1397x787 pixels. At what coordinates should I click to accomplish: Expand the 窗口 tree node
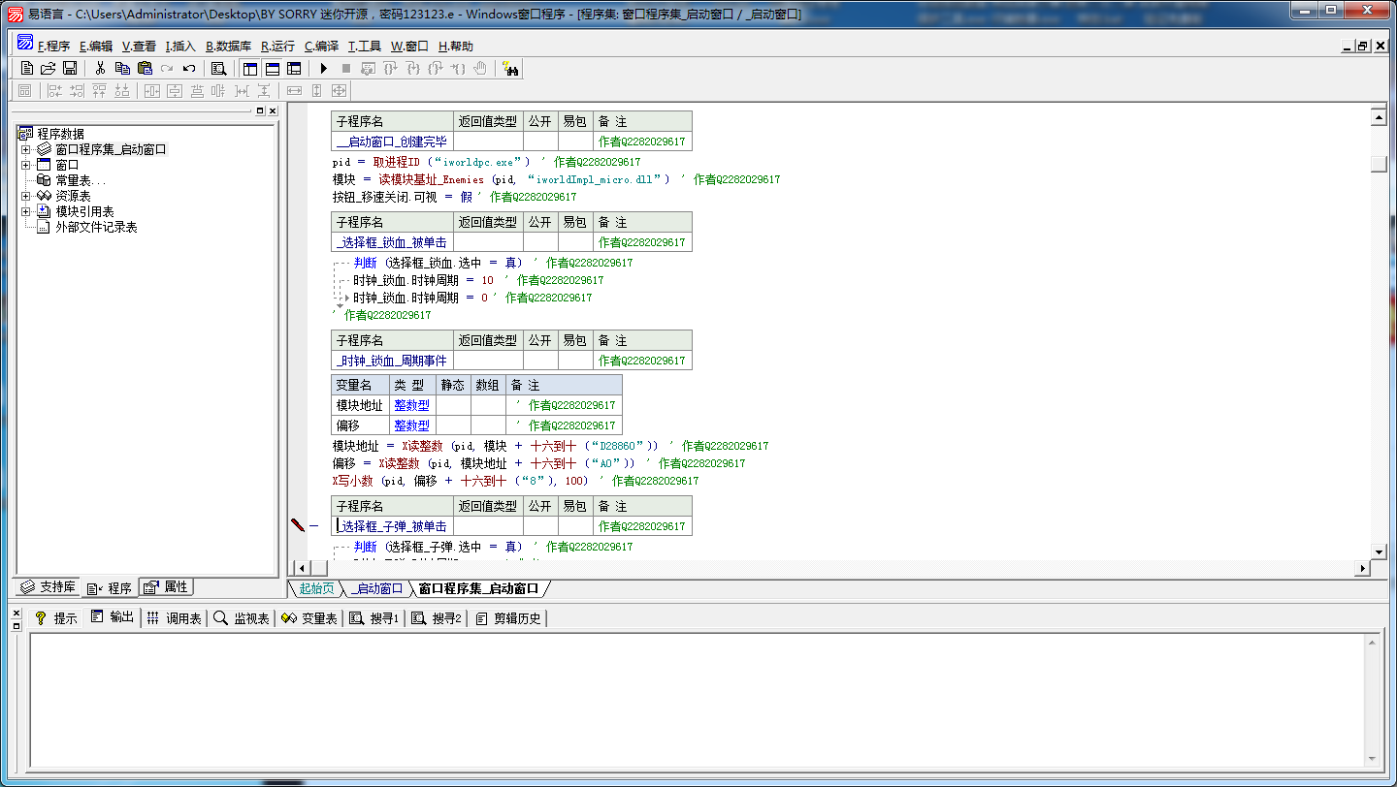point(26,165)
